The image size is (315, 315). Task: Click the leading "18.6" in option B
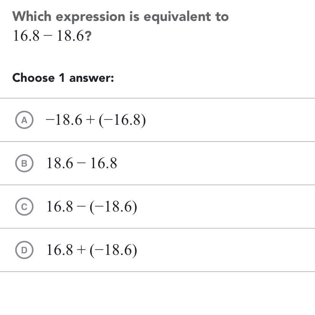click(x=59, y=164)
